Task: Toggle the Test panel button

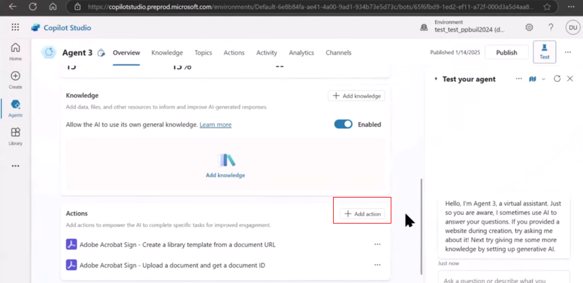Action: point(544,51)
